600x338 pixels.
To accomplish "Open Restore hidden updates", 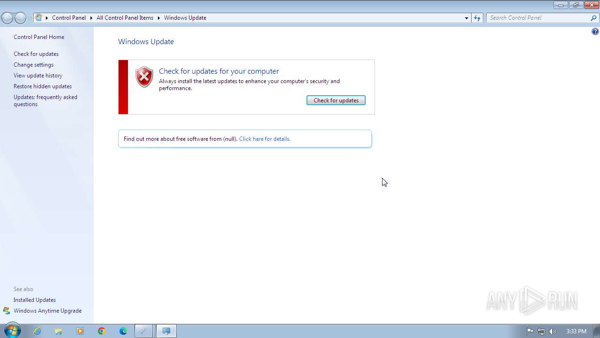I will coord(43,86).
